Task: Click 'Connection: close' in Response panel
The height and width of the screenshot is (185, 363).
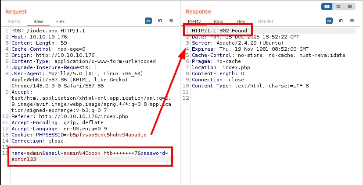Action: point(218,80)
